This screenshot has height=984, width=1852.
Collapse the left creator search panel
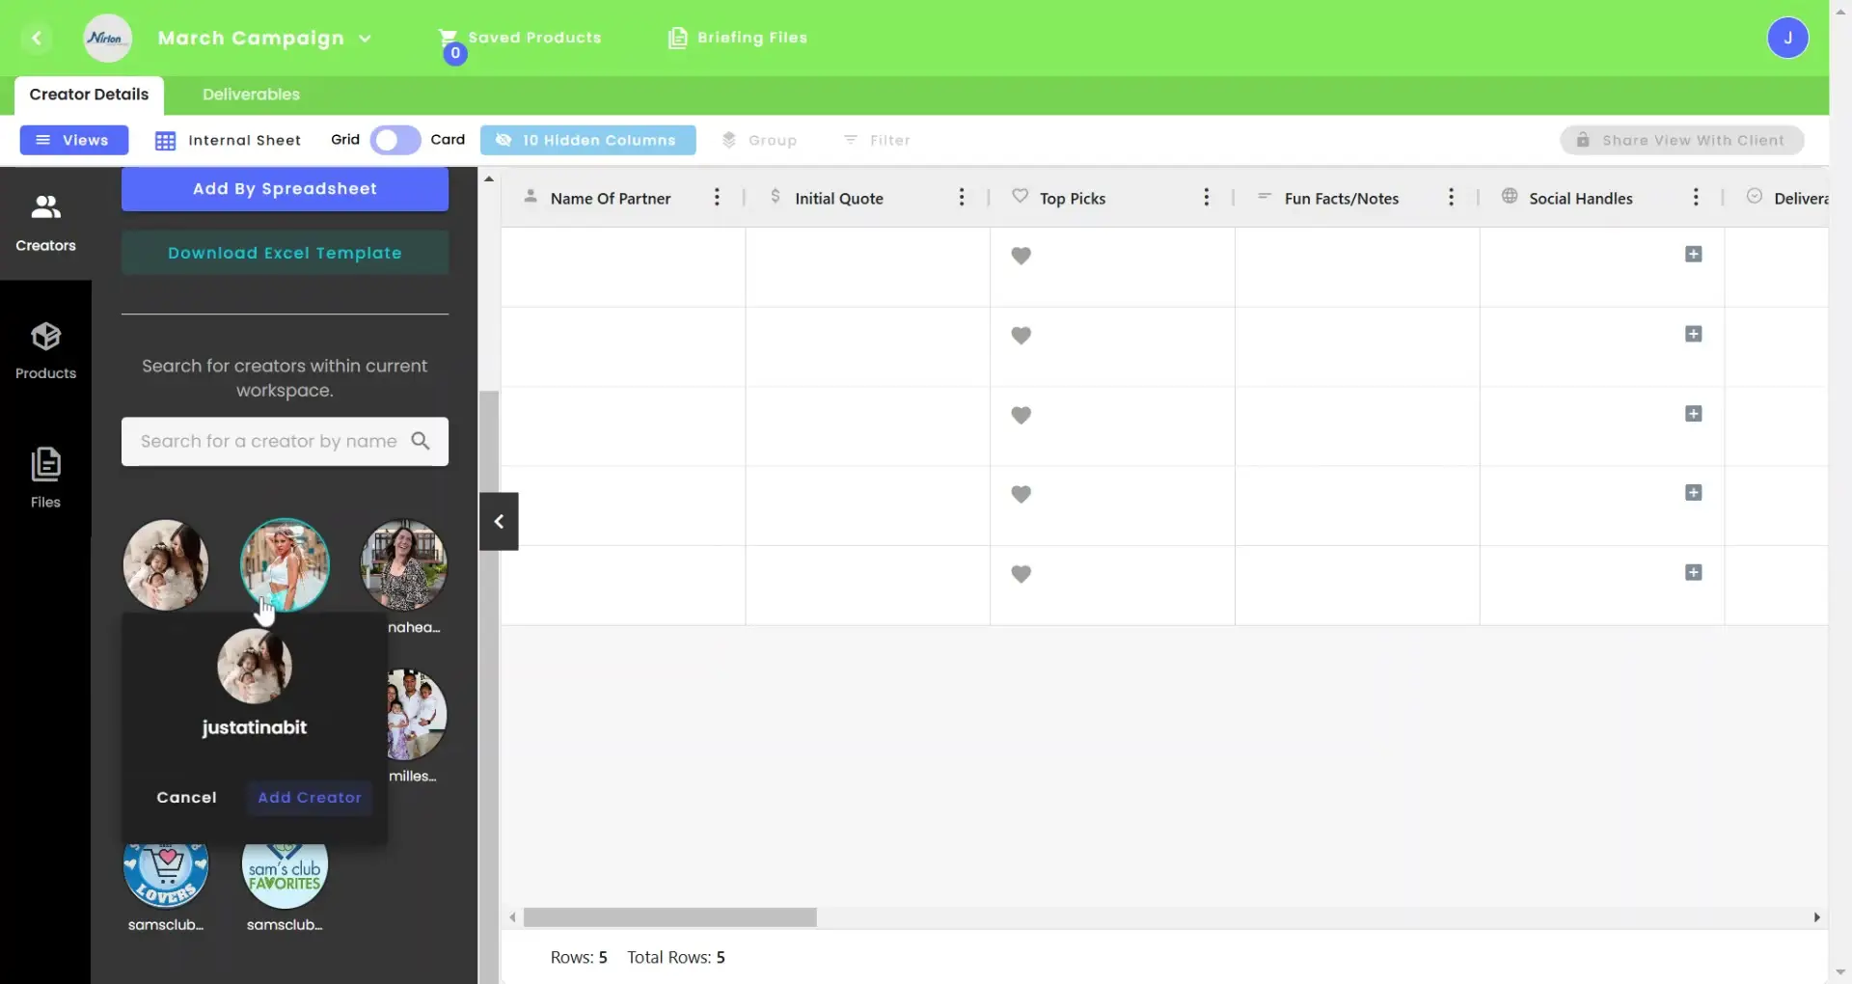(x=498, y=521)
